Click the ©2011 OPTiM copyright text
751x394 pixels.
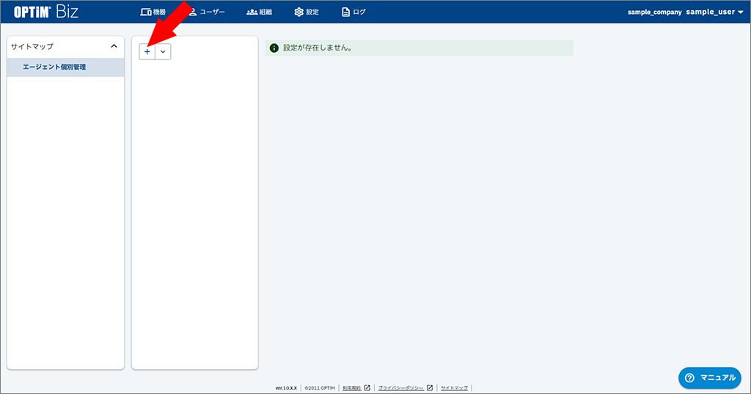(320, 388)
